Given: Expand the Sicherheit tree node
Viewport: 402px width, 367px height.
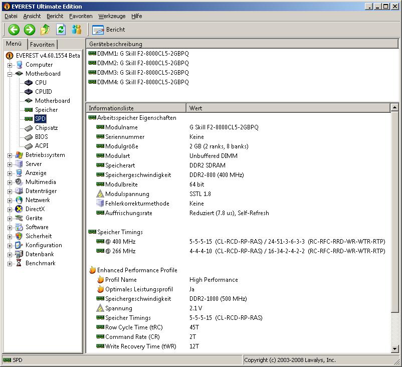Looking at the screenshot, I should point(10,237).
